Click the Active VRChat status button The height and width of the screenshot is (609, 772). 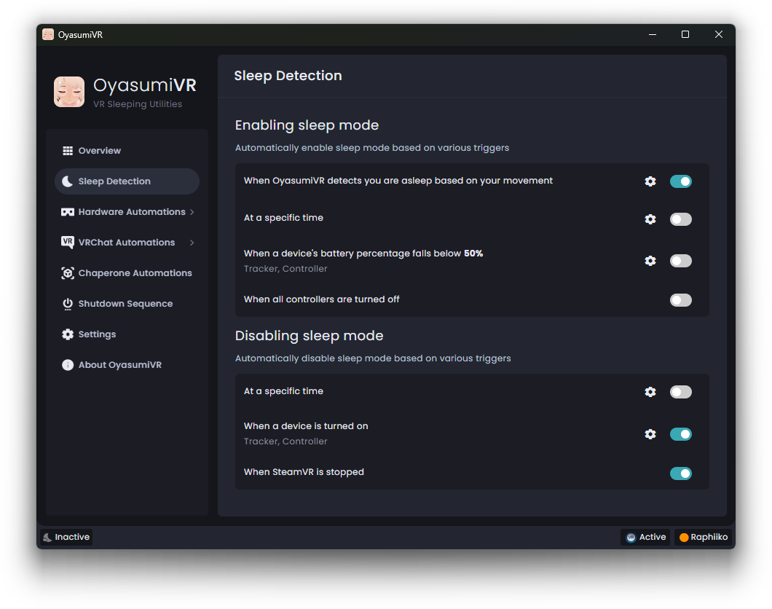645,537
